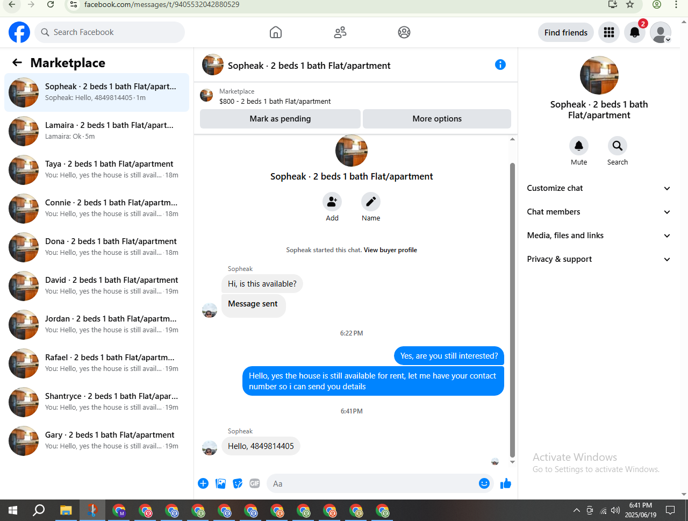Click the 'Hi, is this available?' message
This screenshot has width=688, height=521.
(x=262, y=284)
